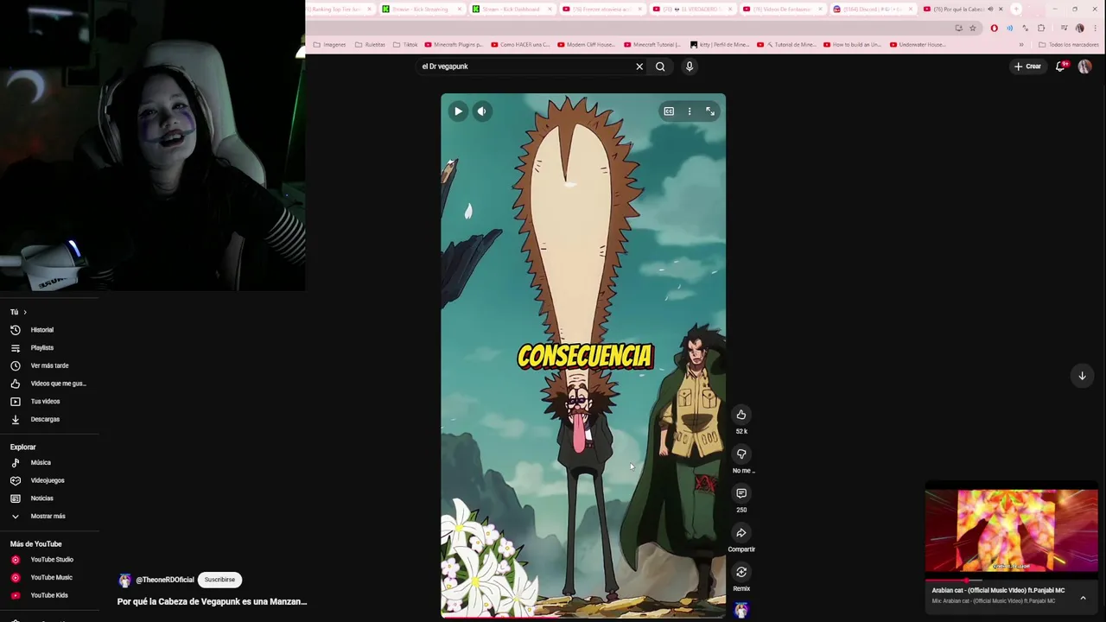Show more bookmarks with double chevron
This screenshot has width=1106, height=622.
click(1021, 44)
